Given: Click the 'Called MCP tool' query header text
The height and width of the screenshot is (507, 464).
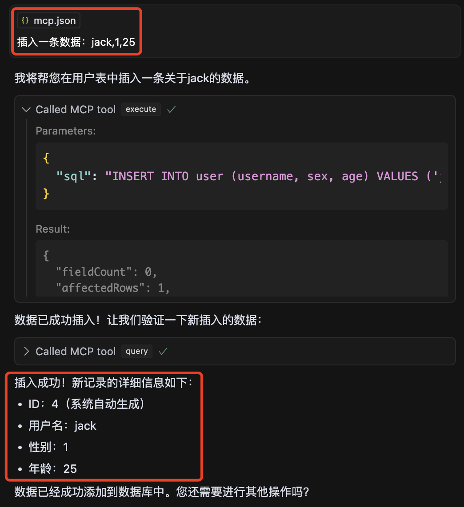Looking at the screenshot, I should click(76, 352).
